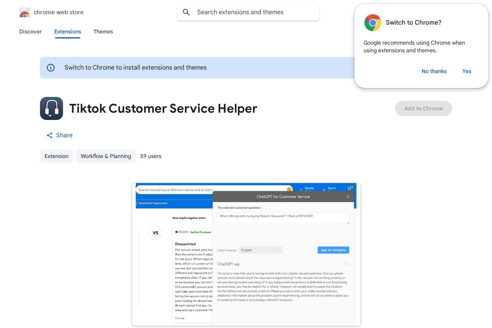Click the Tiktok Customer Service Helper heading
492x328 pixels.
coord(163,108)
